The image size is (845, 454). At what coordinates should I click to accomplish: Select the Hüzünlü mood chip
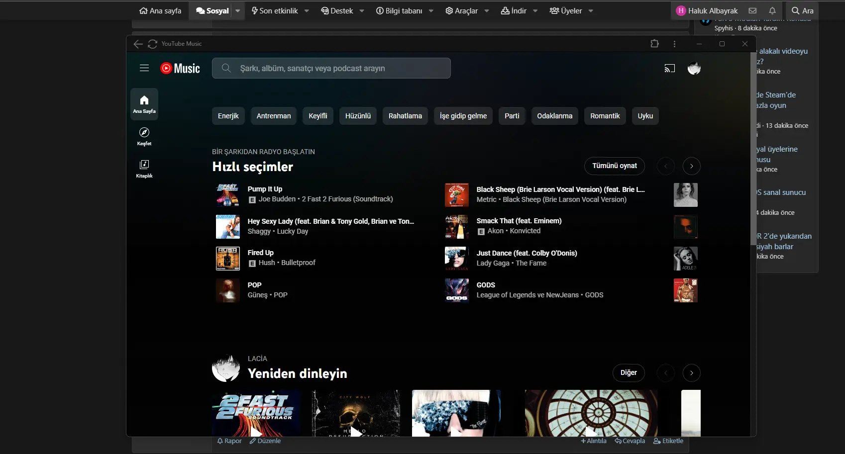coord(358,116)
